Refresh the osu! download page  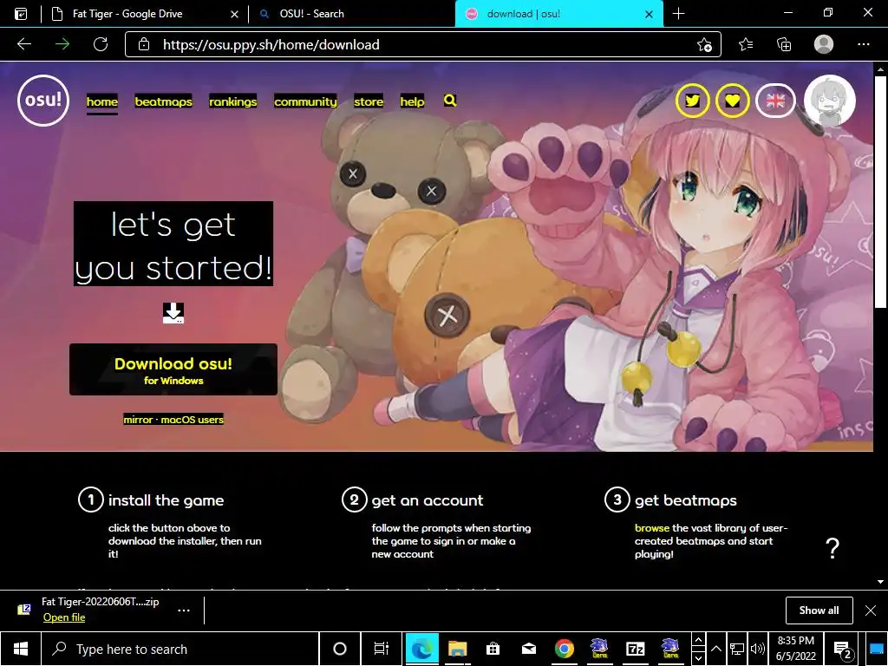[x=101, y=44]
